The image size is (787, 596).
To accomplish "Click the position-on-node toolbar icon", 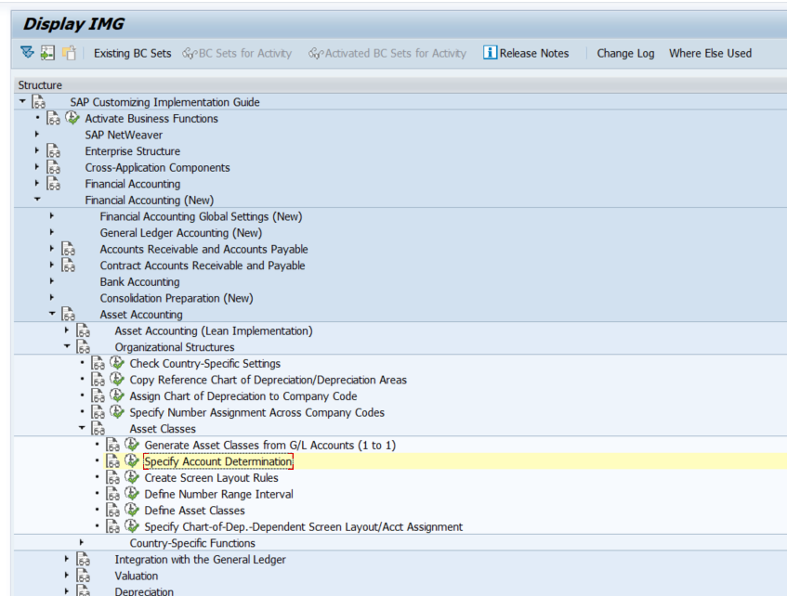I will (47, 53).
